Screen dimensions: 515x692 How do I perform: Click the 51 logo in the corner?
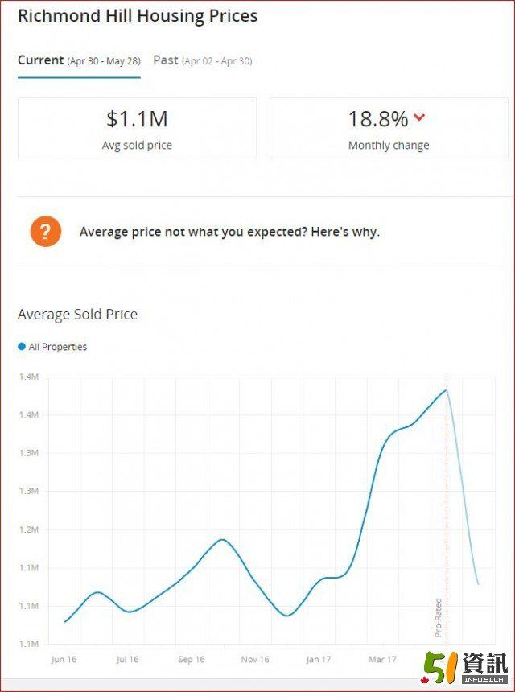coord(465,666)
